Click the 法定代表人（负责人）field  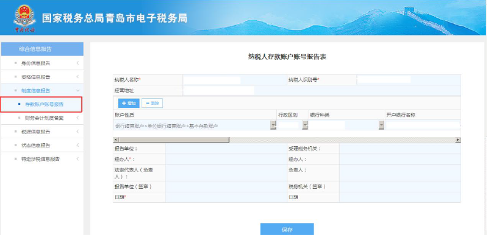pyautogui.click(x=226, y=173)
